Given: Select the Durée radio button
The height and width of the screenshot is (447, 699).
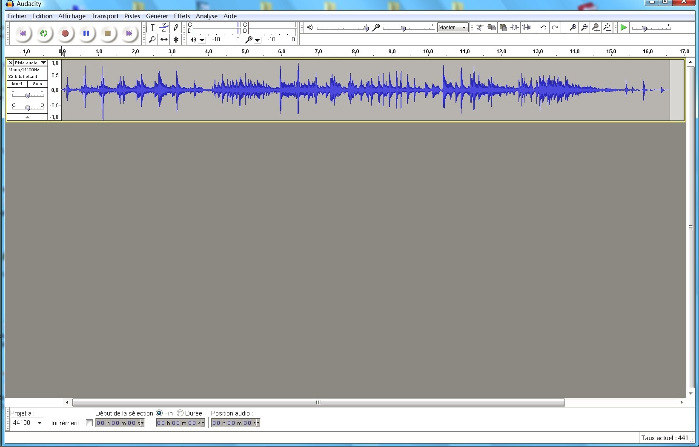Looking at the screenshot, I should tap(180, 413).
